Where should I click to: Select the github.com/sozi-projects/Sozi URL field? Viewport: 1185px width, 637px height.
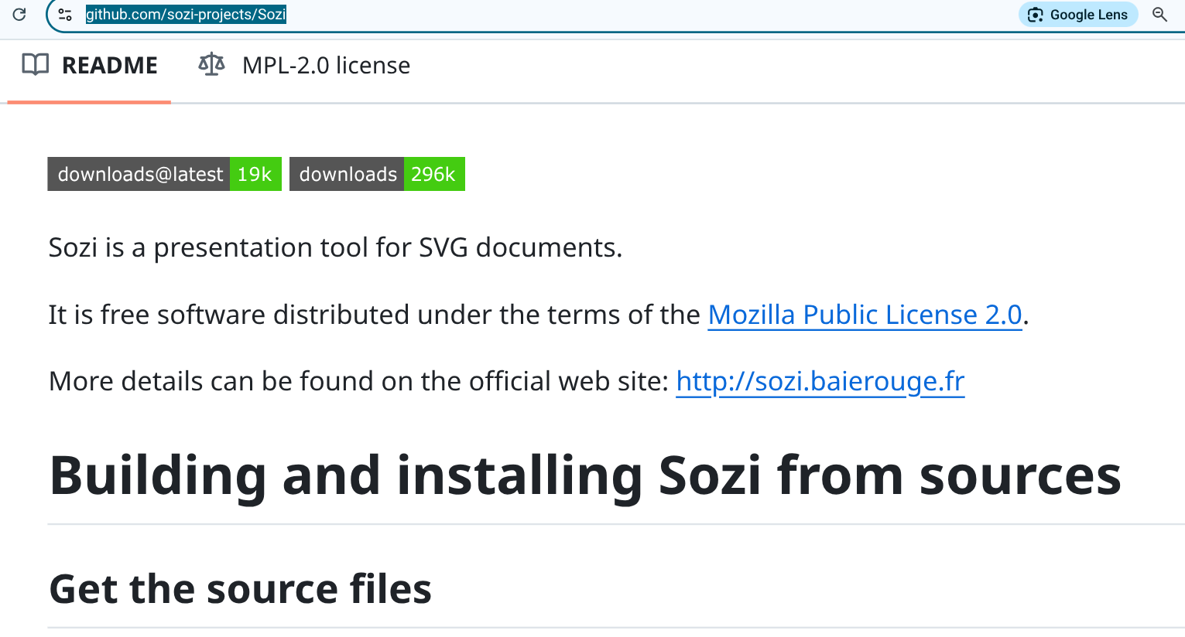pyautogui.click(x=186, y=15)
